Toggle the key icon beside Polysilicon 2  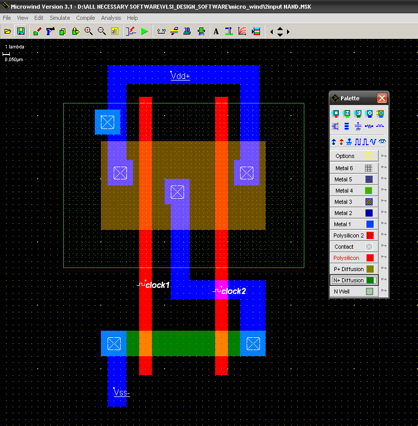(x=383, y=234)
